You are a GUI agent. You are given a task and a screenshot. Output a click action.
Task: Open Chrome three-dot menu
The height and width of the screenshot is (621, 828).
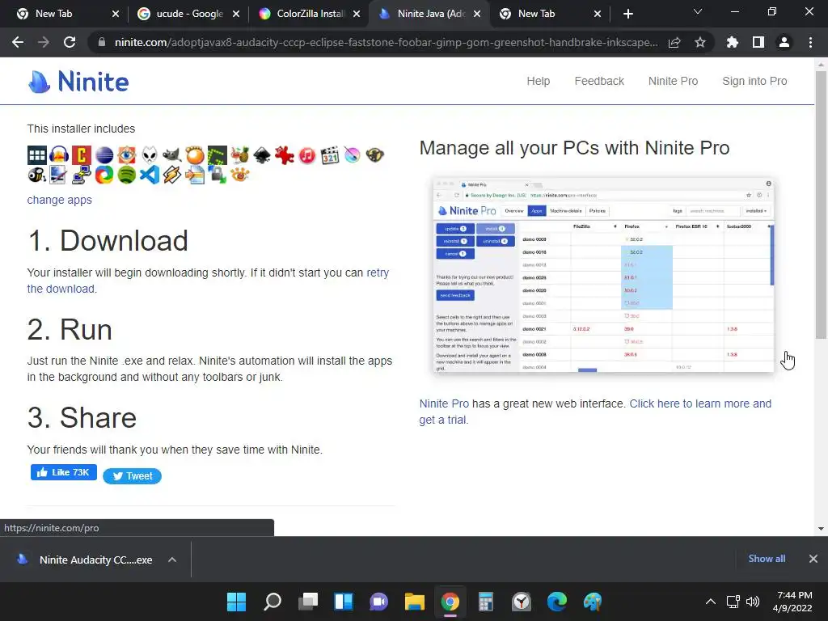point(810,42)
